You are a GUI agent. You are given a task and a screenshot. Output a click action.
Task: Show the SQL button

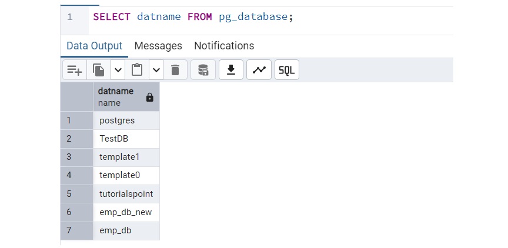(286, 70)
